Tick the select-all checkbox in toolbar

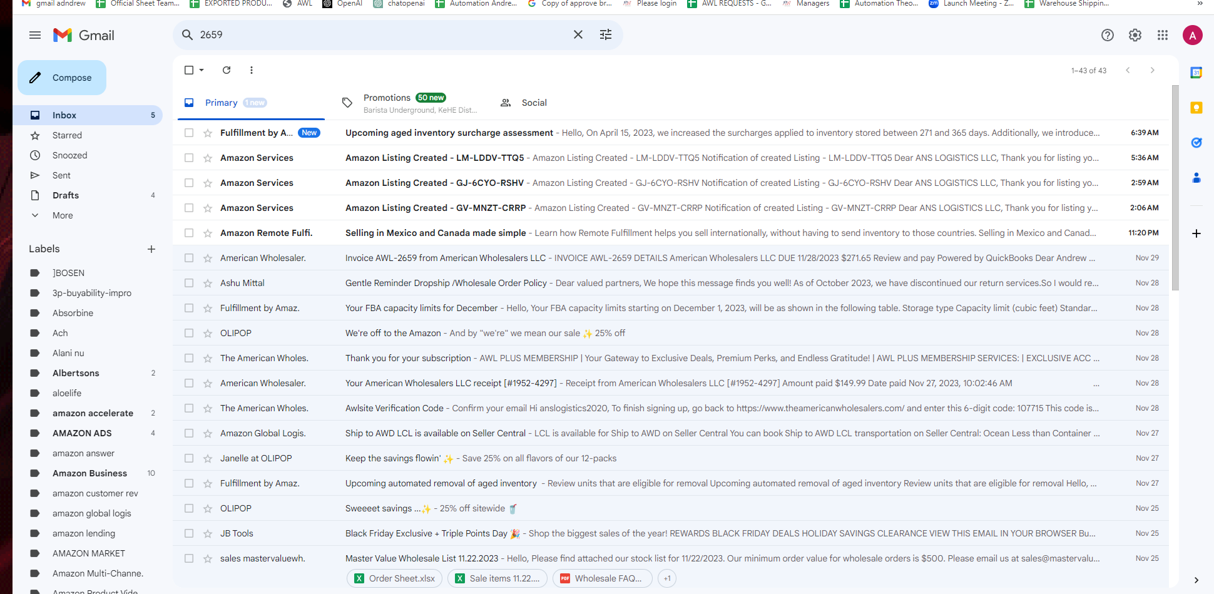189,70
